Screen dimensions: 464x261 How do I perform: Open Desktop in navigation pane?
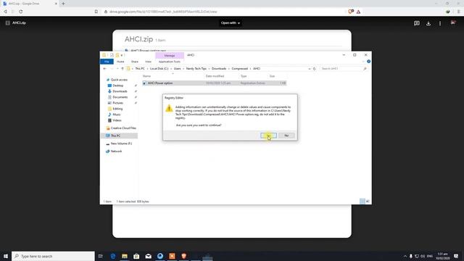[117, 86]
